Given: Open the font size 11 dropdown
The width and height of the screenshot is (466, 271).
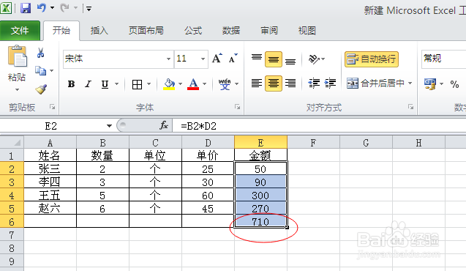Looking at the screenshot, I should (203, 59).
